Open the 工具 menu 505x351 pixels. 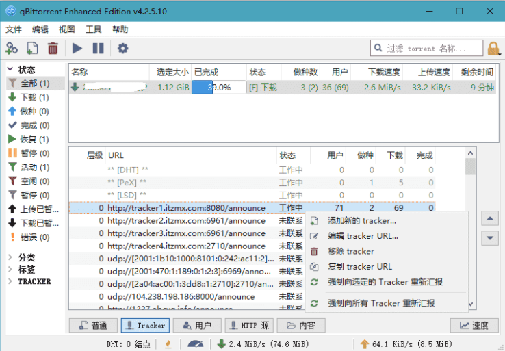pyautogui.click(x=93, y=29)
